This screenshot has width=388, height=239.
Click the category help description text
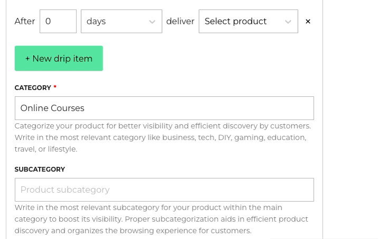(x=162, y=137)
